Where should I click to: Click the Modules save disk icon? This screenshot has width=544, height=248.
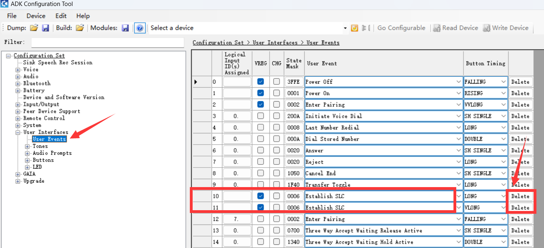[125, 28]
